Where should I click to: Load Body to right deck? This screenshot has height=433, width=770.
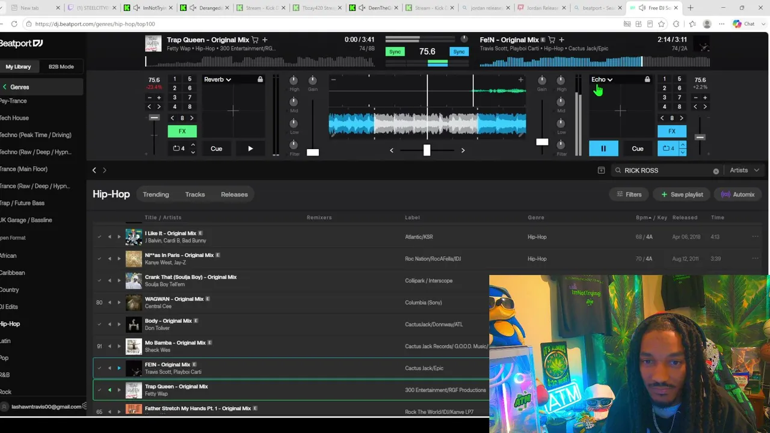click(x=119, y=324)
